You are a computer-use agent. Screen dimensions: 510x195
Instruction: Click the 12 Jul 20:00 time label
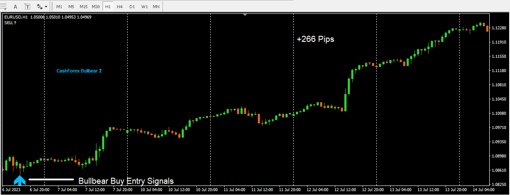[x=372, y=190]
